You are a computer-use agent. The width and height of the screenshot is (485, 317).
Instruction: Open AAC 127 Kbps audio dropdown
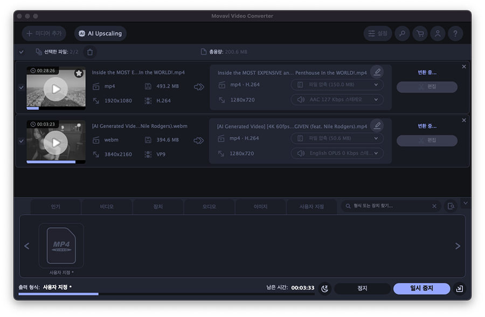(x=337, y=100)
